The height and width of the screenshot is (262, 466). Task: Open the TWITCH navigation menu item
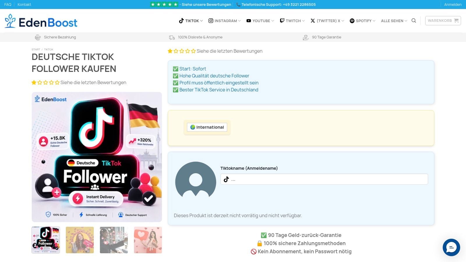tap(292, 21)
